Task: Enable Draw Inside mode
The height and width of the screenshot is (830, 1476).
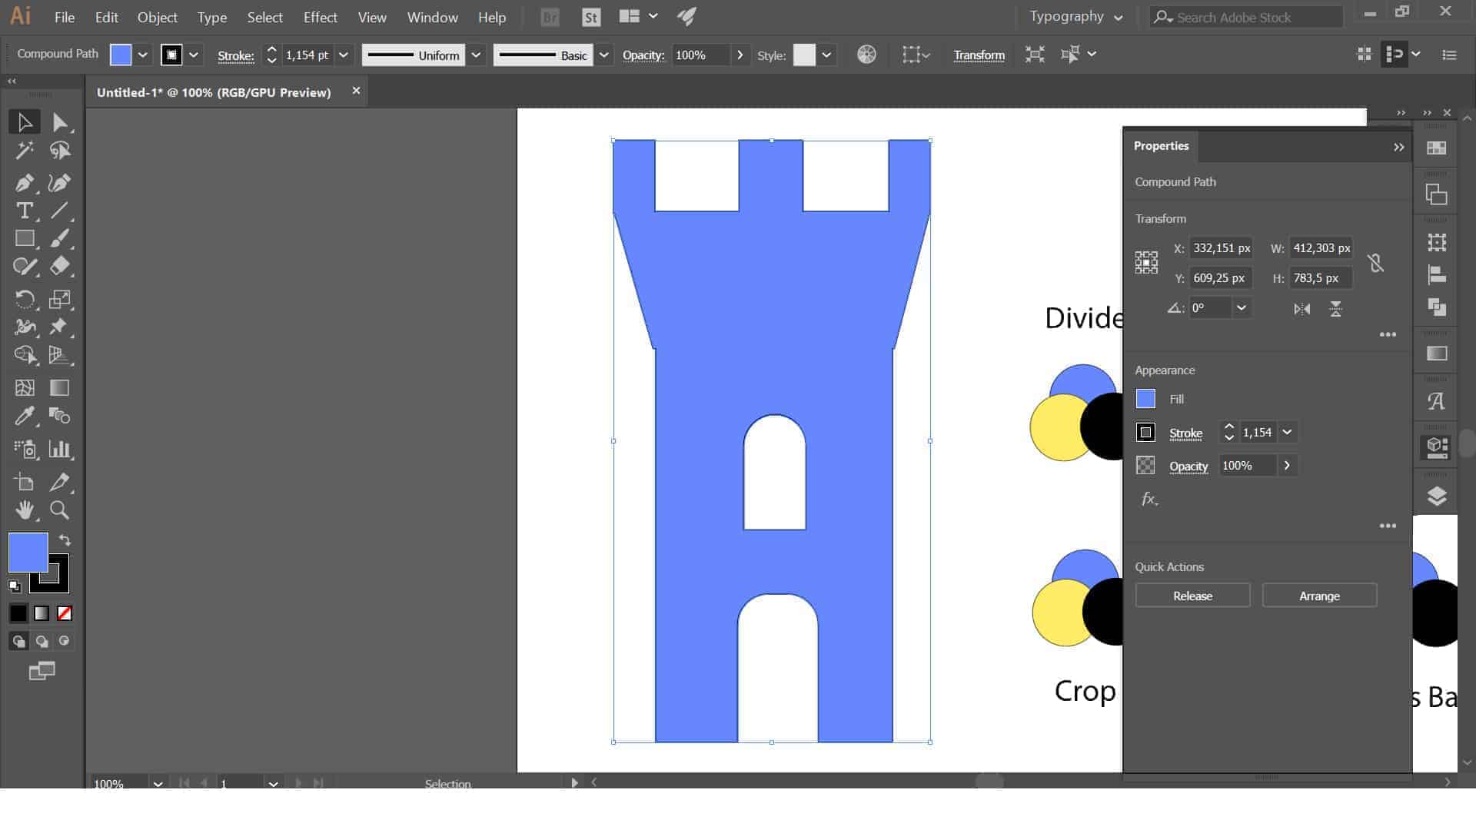Action: 65,641
